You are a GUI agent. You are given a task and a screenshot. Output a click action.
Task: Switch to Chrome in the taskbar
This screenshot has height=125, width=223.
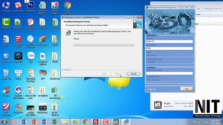click(85, 122)
